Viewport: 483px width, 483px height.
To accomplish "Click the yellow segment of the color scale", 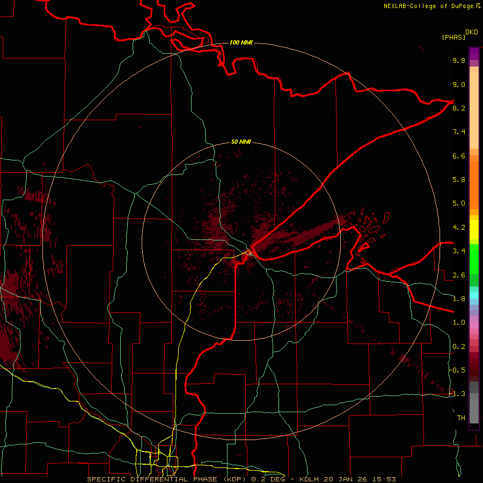I will 474,230.
